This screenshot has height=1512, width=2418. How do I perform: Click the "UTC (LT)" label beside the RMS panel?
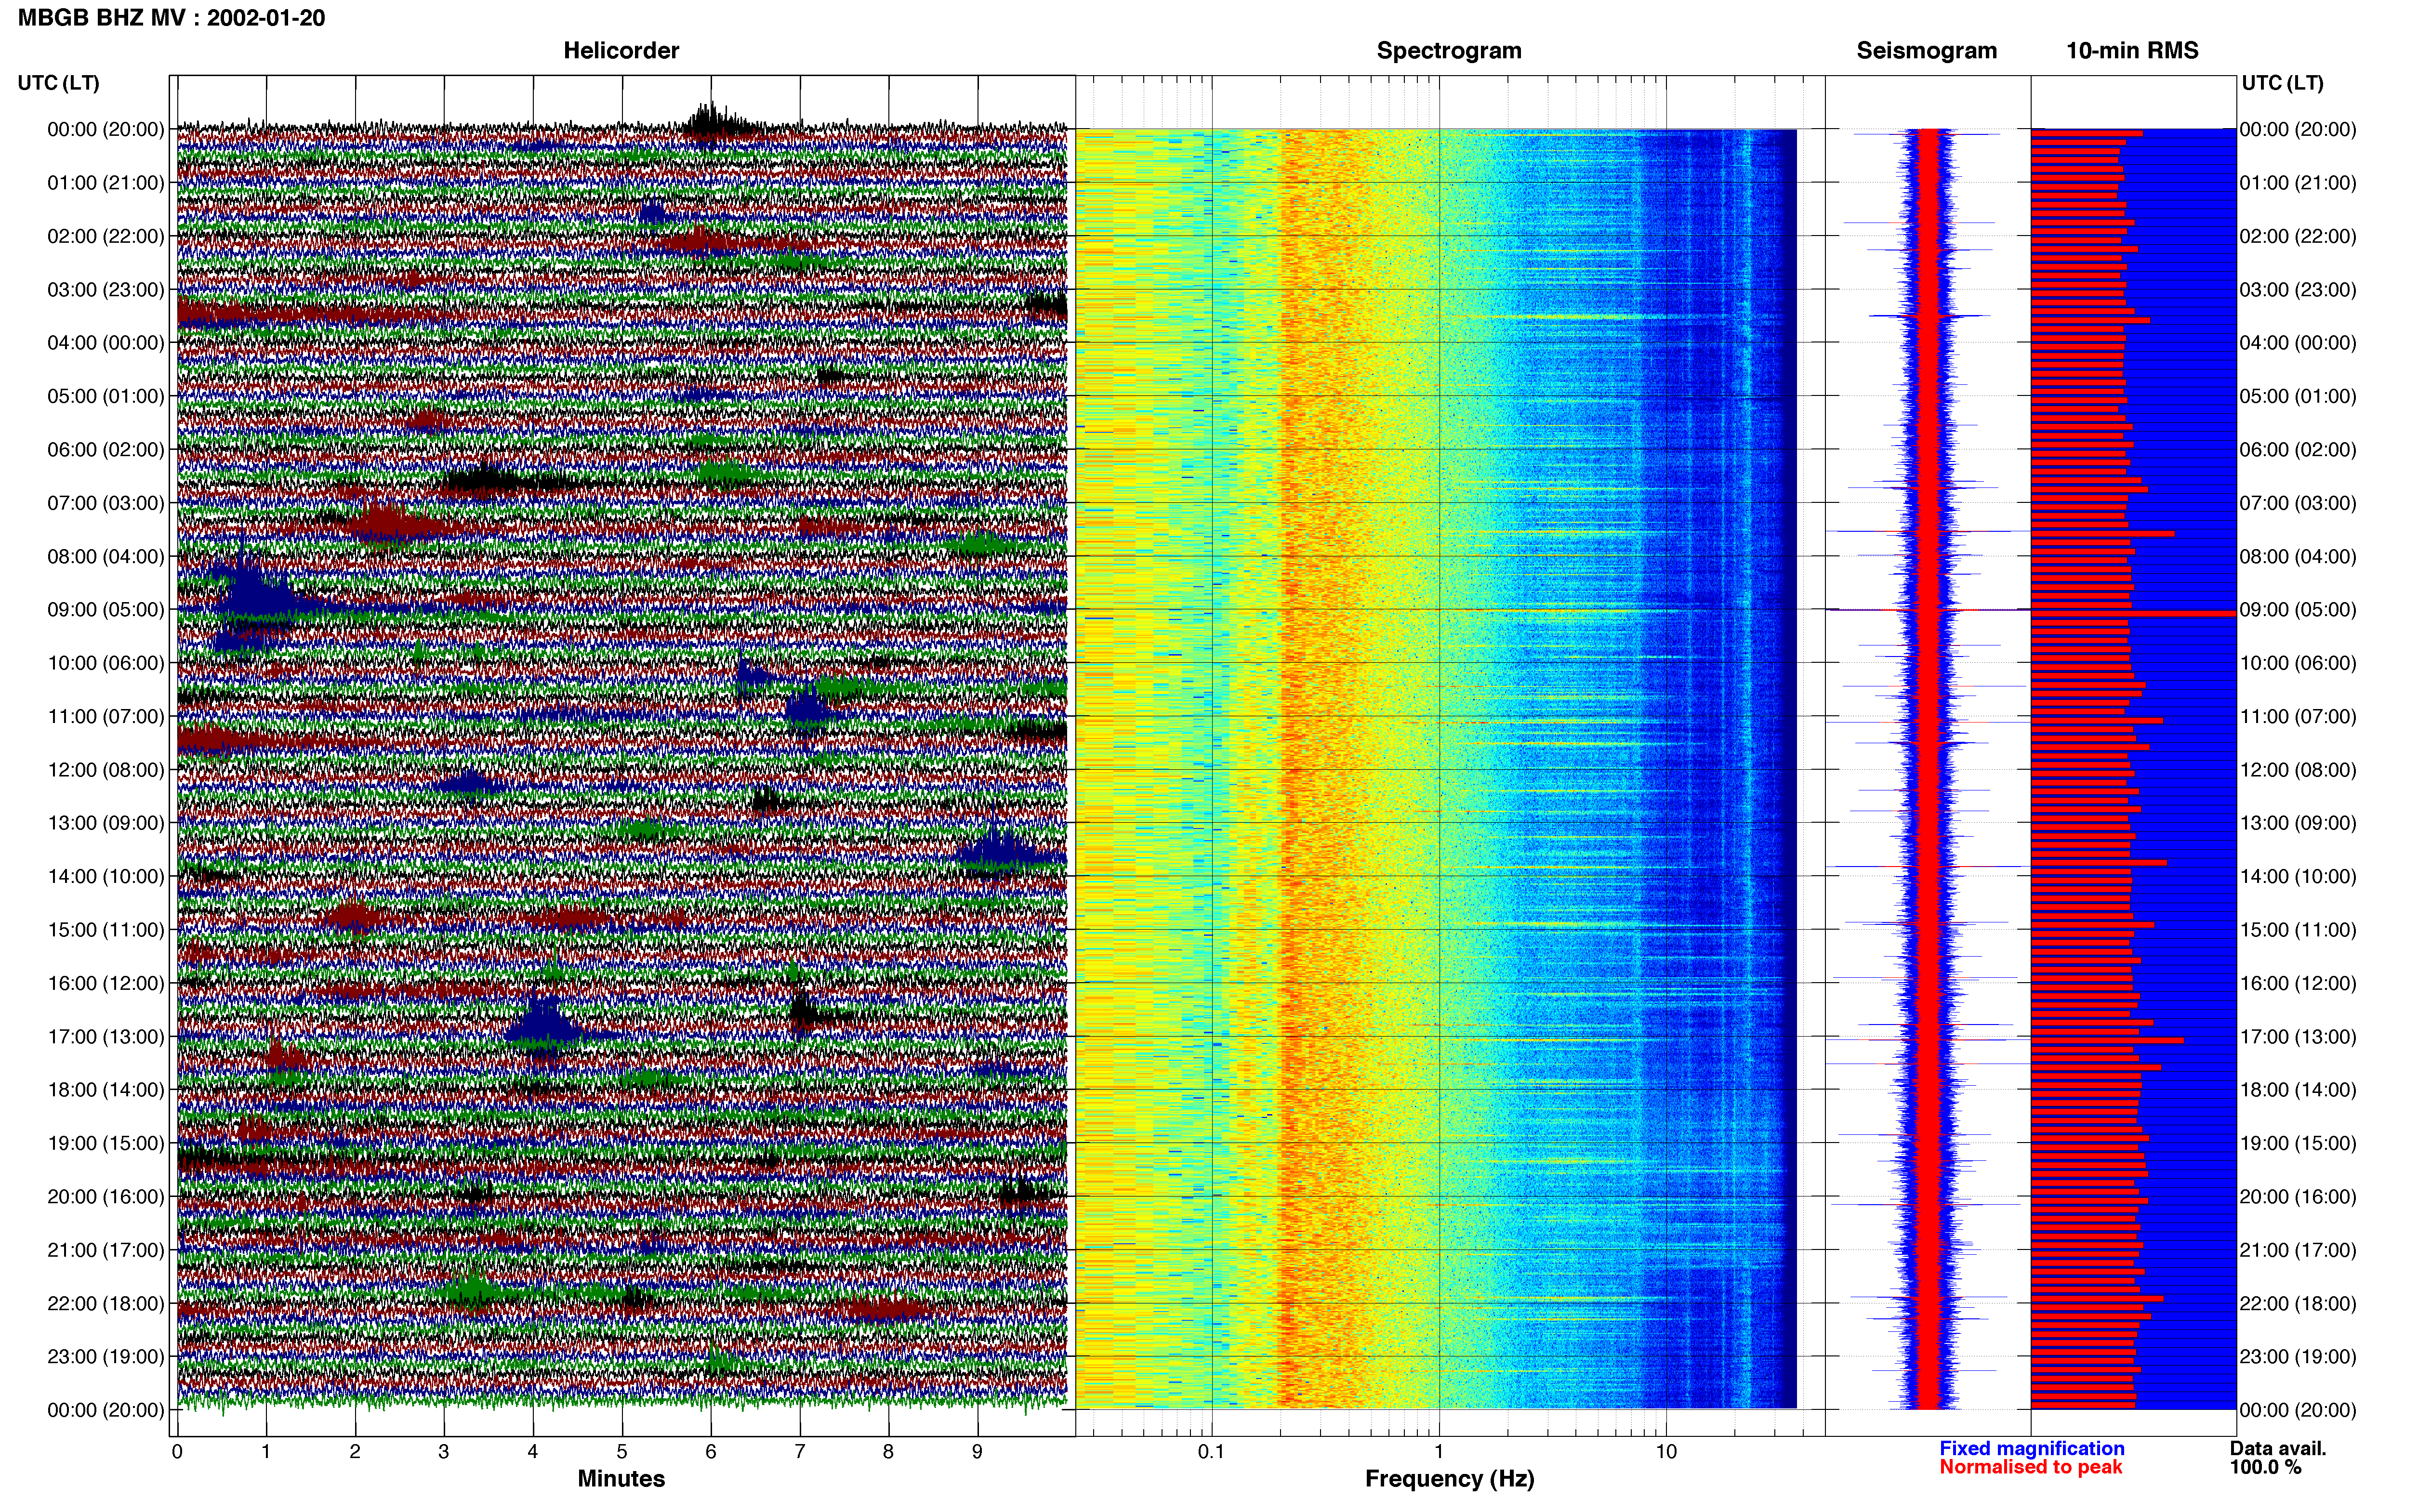point(2282,83)
